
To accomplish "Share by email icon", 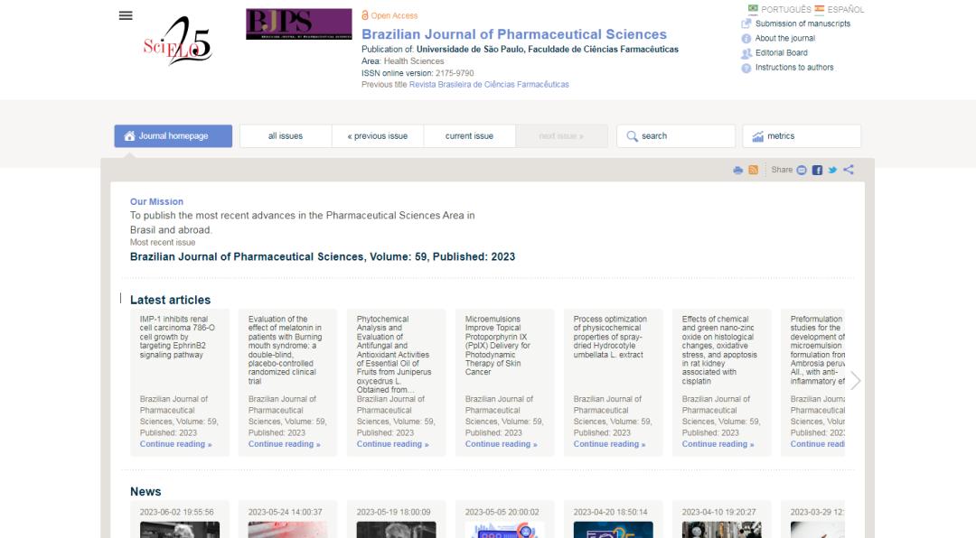I will coord(802,170).
